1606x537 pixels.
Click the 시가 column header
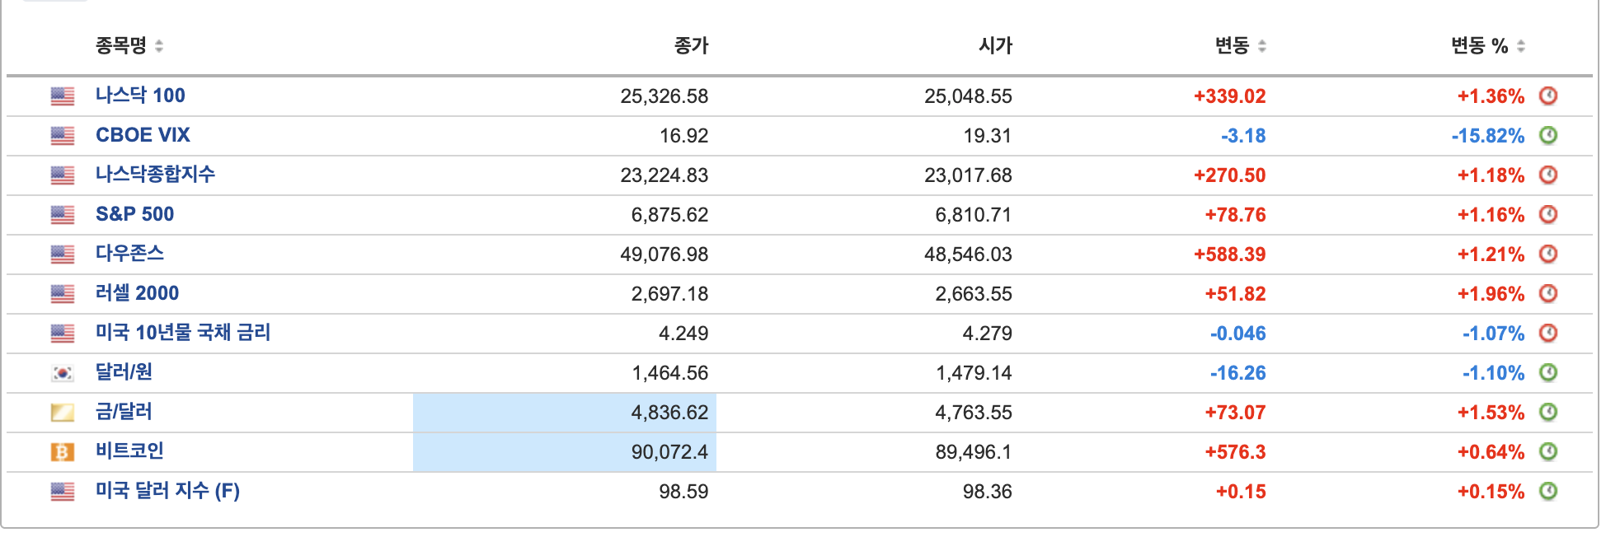(995, 46)
